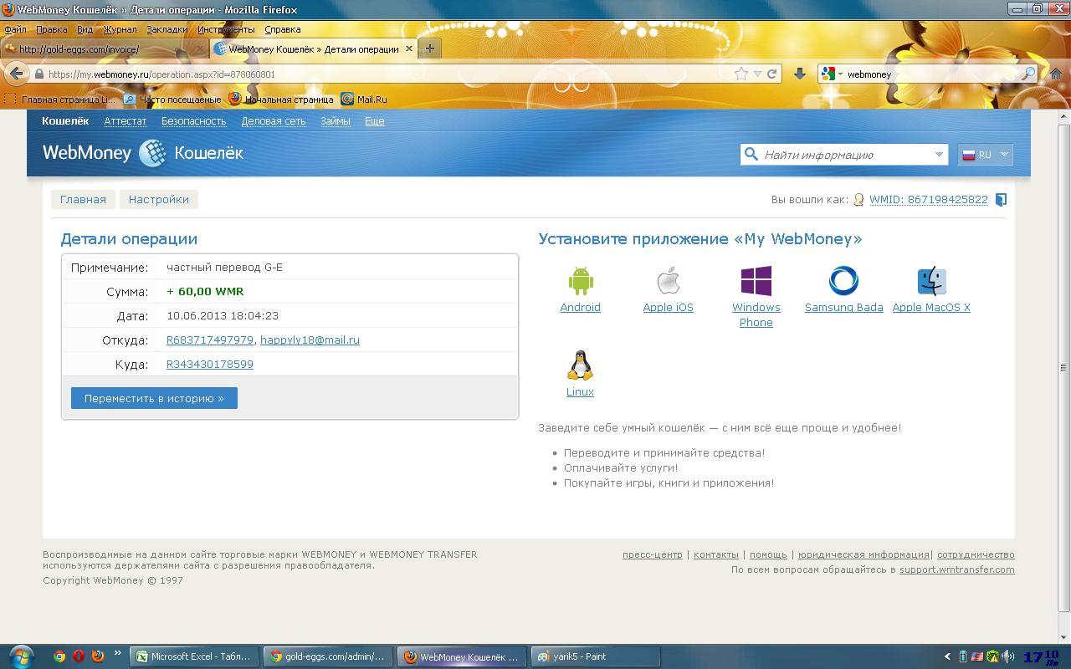The width and height of the screenshot is (1071, 669).
Task: Show more quick launch items chevron
Action: [117, 653]
